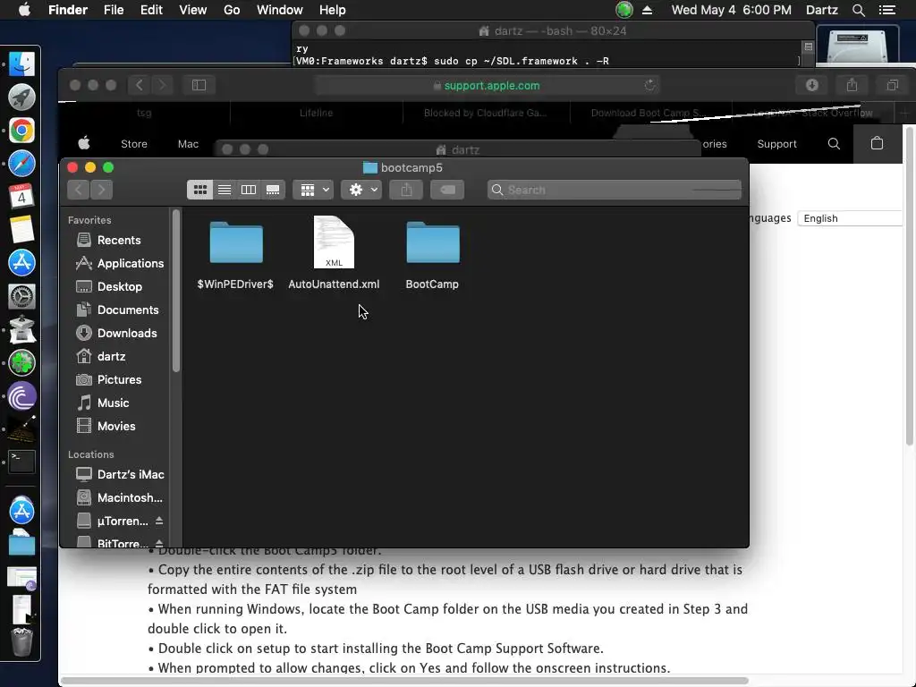Open Pictures in the Finder sidebar
This screenshot has width=916, height=687.
[x=109, y=379]
